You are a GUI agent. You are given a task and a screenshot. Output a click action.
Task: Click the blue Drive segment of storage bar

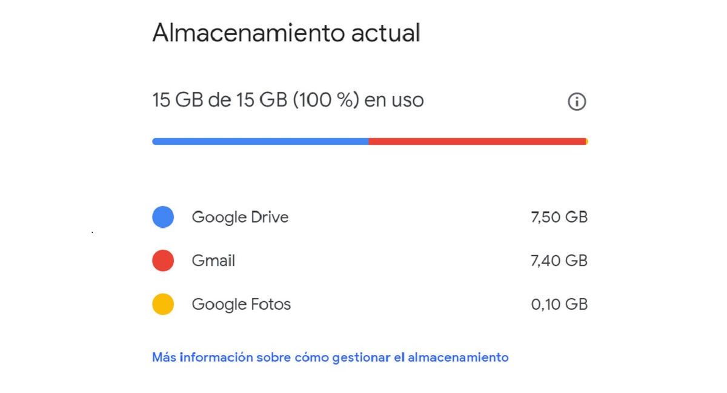(261, 140)
